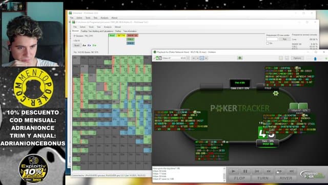The image size is (328, 185).
Task: Select the green Root node in tree
Action: tap(112, 35)
